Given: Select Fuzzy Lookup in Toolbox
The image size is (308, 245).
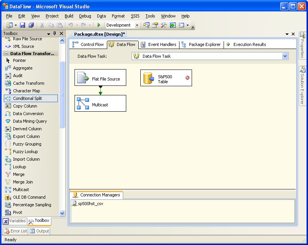Looking at the screenshot, I should (31, 152).
